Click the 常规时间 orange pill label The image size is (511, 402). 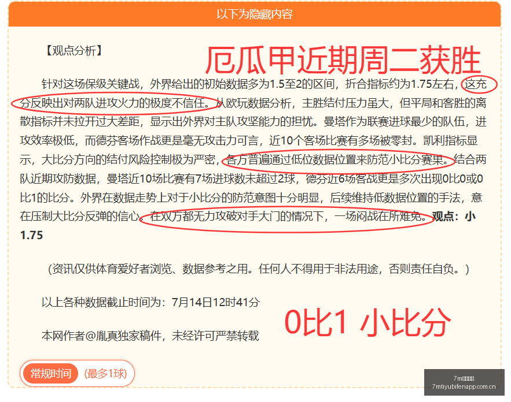50,373
